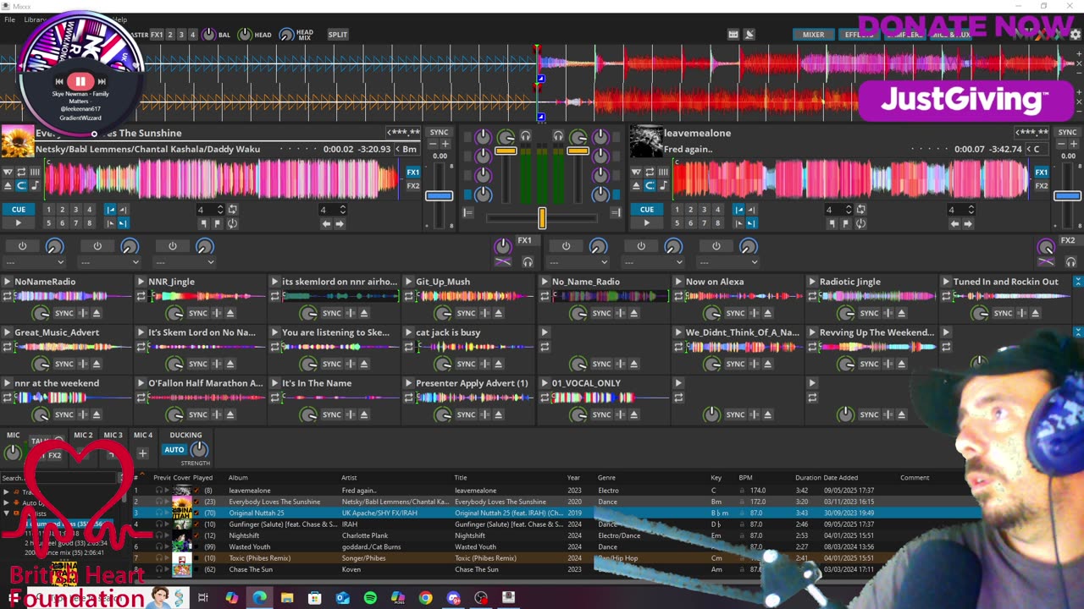Open Google Chrome from the taskbar

(425, 598)
